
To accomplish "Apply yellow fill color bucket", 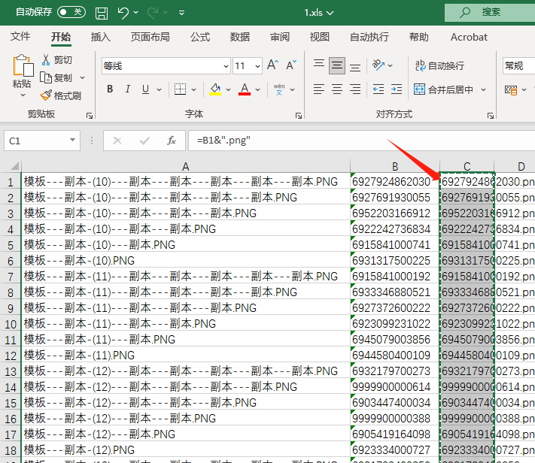I will [215, 89].
